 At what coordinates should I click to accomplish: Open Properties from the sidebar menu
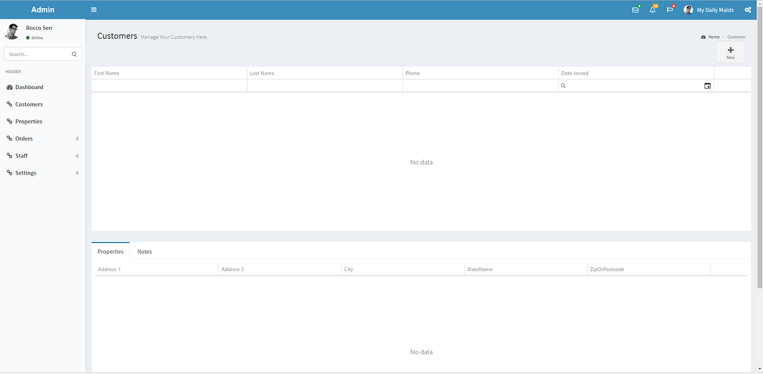43,122
